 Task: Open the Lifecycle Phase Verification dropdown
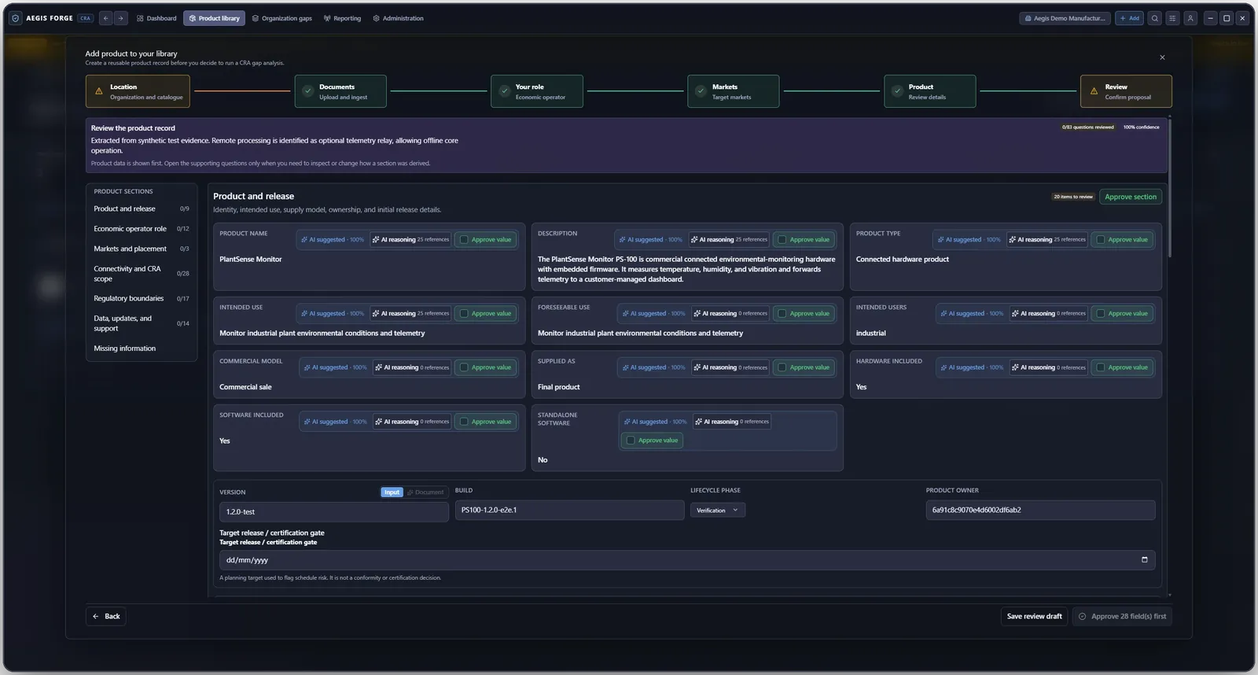pos(718,511)
